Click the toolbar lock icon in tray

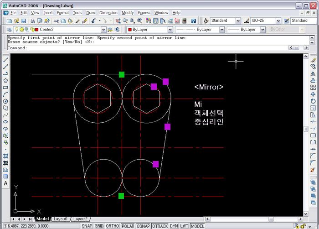(x=303, y=226)
